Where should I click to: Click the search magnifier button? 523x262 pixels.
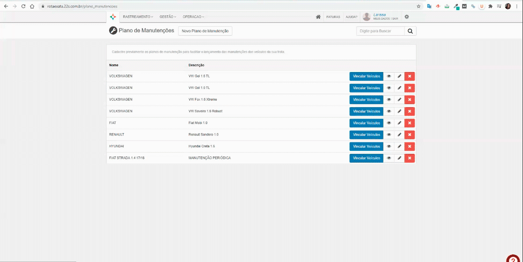click(x=410, y=31)
